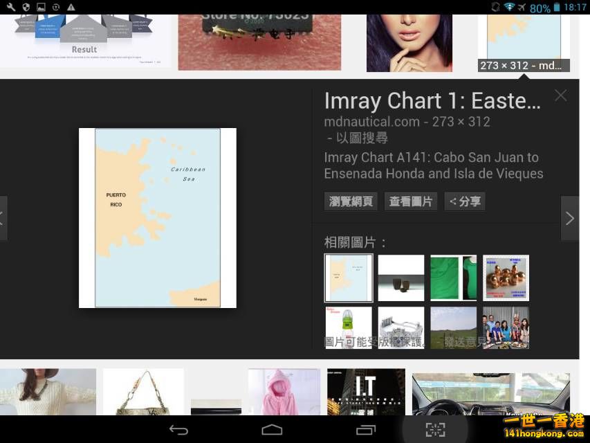Click the 查看圖片 (view image) button

tap(411, 201)
